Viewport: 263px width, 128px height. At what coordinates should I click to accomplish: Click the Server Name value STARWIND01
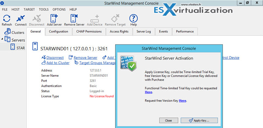[99, 76]
